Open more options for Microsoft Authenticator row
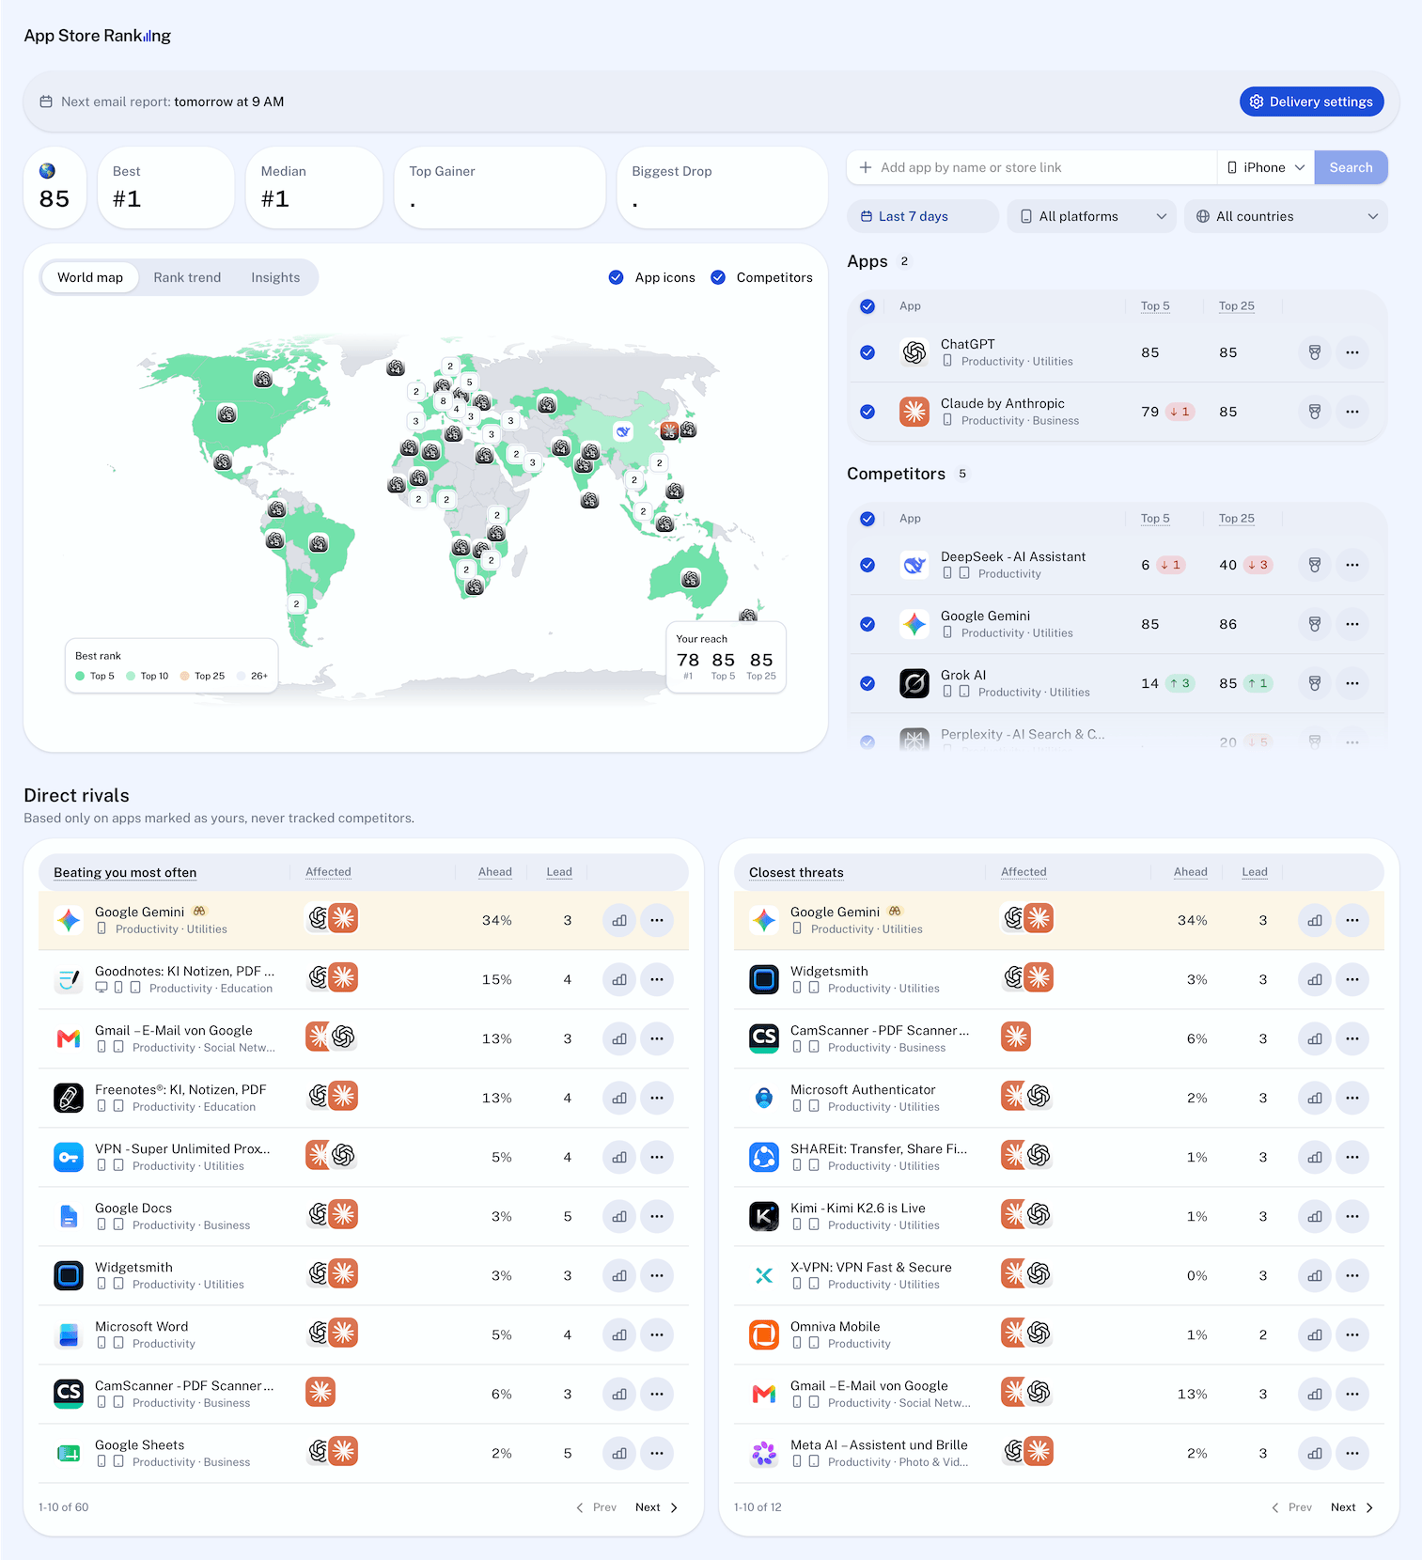Image resolution: width=1422 pixels, height=1560 pixels. click(x=1352, y=1098)
